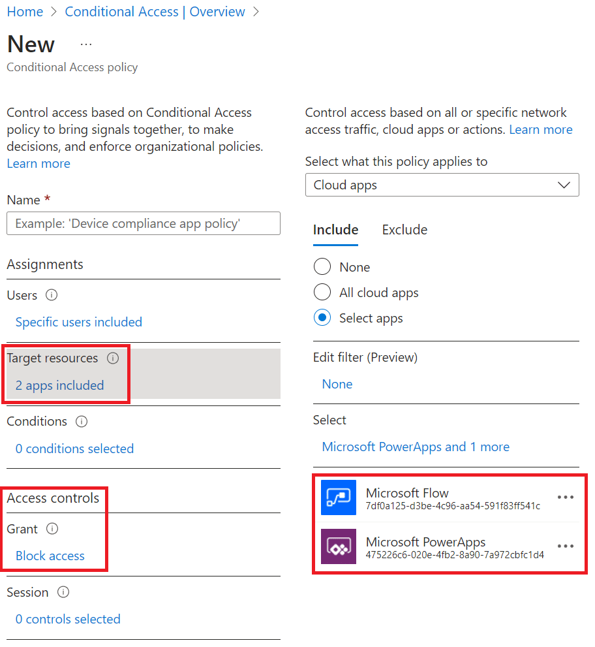
Task: Switch to the Exclude tab
Action: (x=404, y=230)
